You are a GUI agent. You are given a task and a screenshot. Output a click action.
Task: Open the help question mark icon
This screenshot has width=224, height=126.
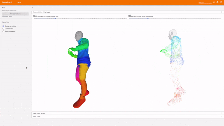click(x=221, y=2)
